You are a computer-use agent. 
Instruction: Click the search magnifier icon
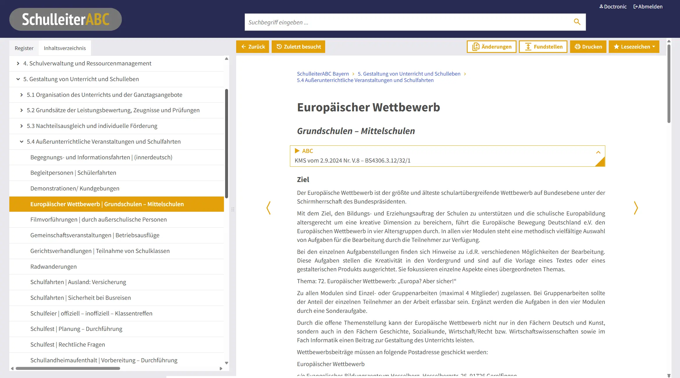pos(577,22)
